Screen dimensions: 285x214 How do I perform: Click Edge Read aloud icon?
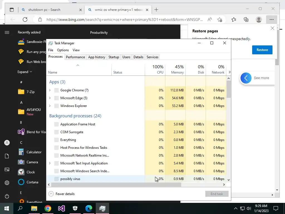coord(210,20)
